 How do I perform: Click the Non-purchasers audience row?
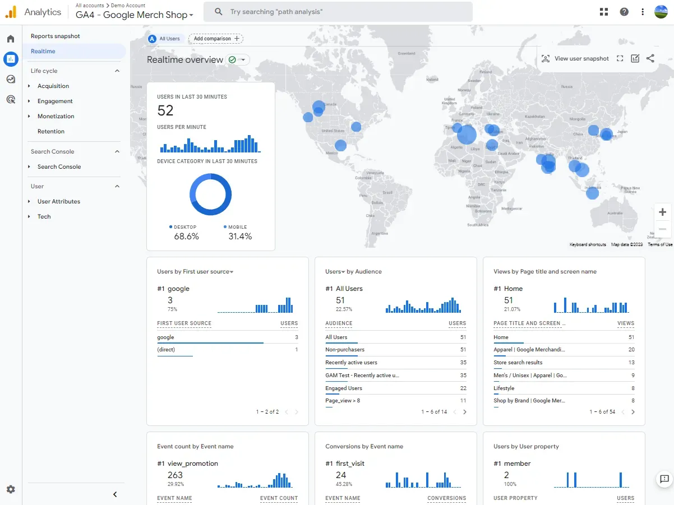tap(396, 350)
